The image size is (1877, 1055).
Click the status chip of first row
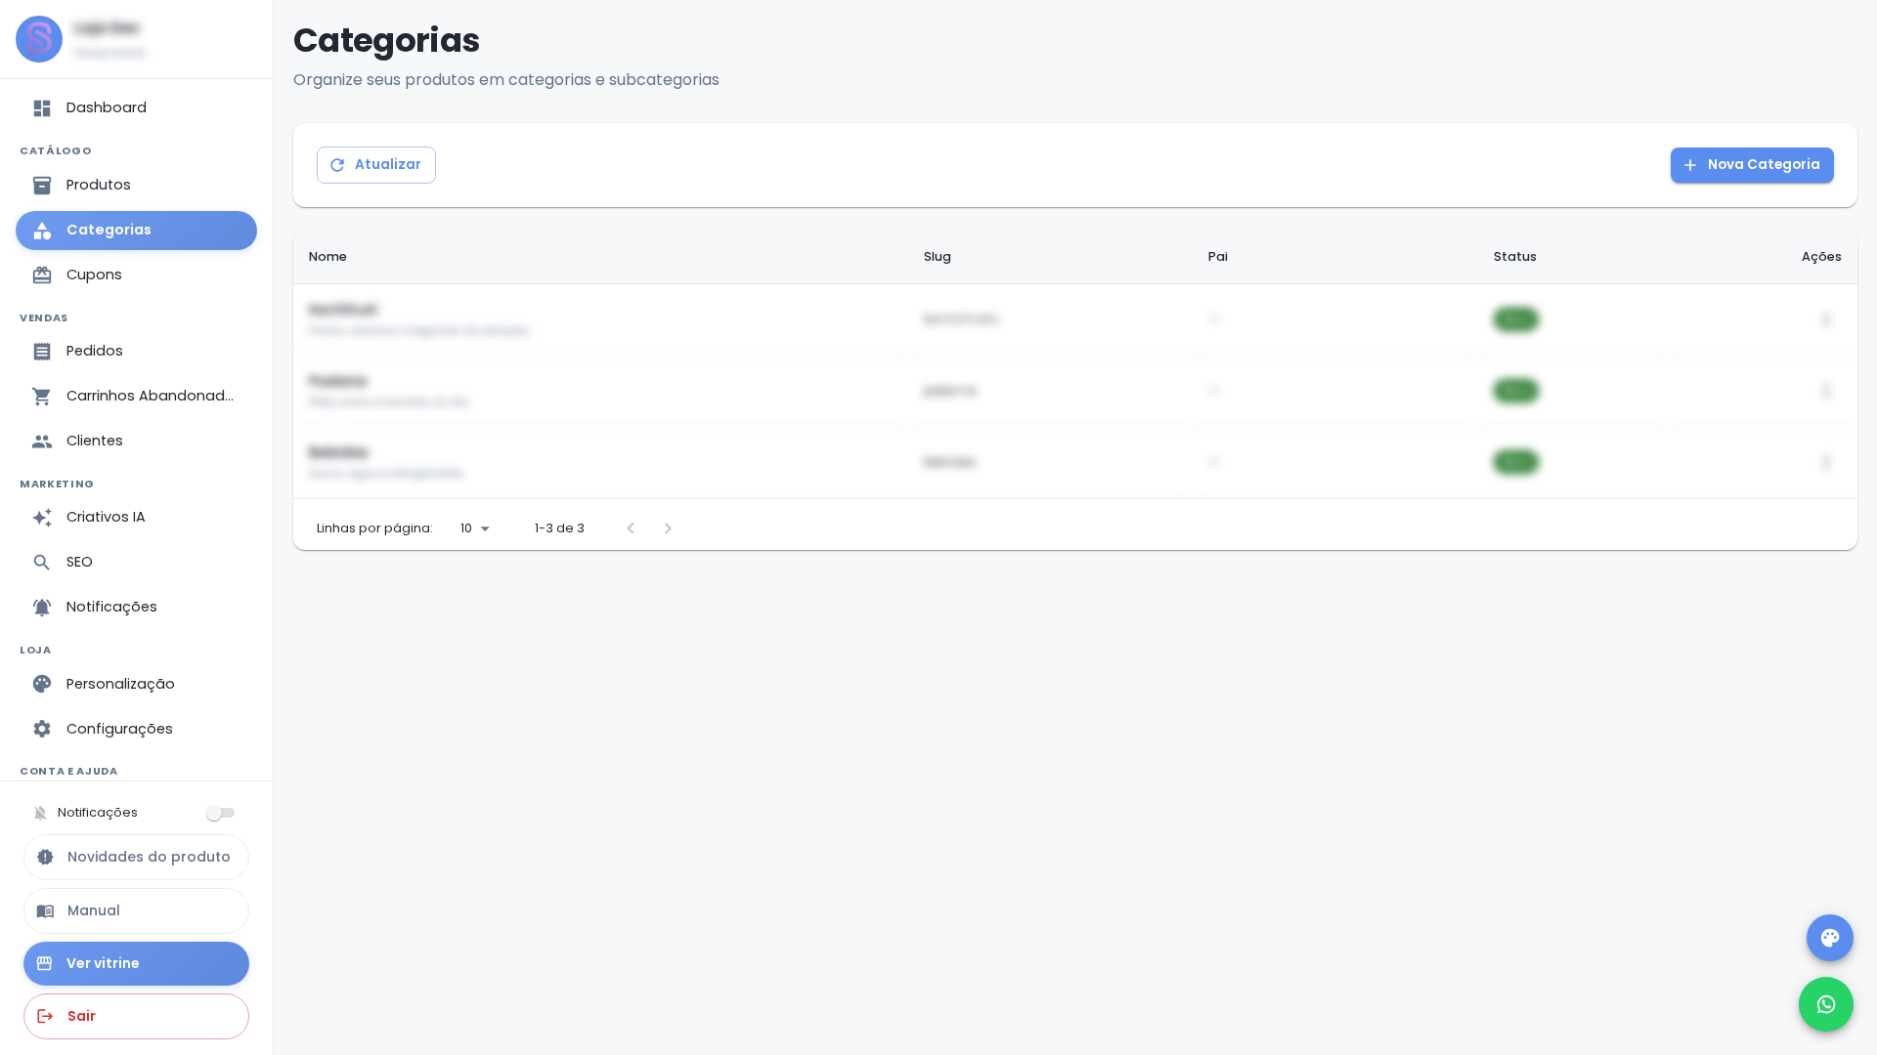(x=1516, y=319)
